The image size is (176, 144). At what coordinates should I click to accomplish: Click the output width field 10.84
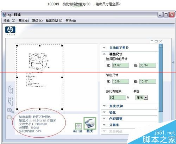point(121,81)
